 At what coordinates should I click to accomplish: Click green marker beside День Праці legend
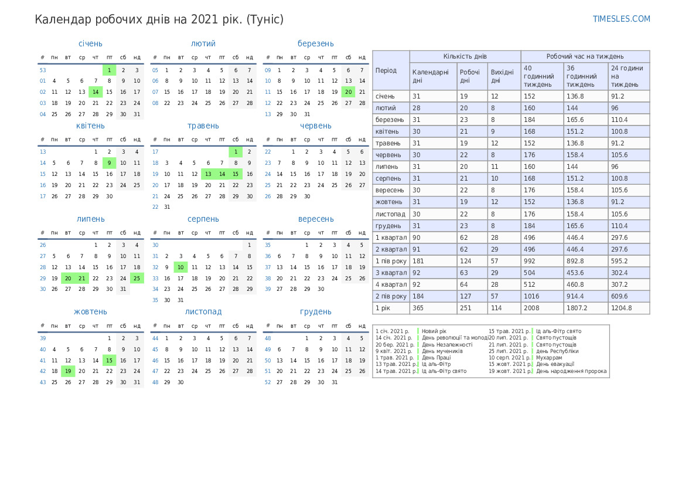418,358
